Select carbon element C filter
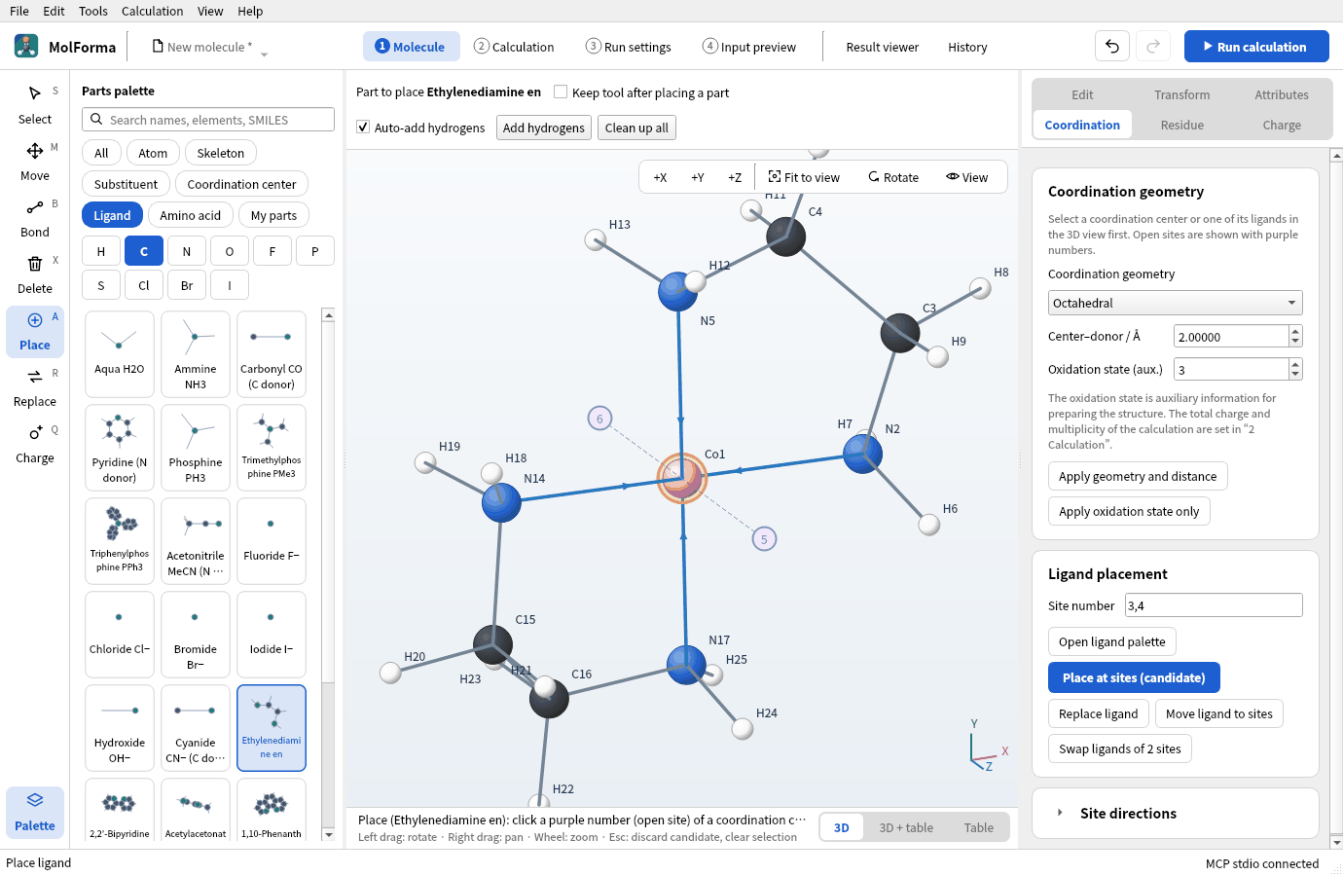Screen dimensions: 1343x876 (144, 251)
